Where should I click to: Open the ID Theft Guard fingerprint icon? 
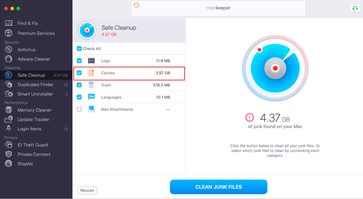tap(9, 145)
